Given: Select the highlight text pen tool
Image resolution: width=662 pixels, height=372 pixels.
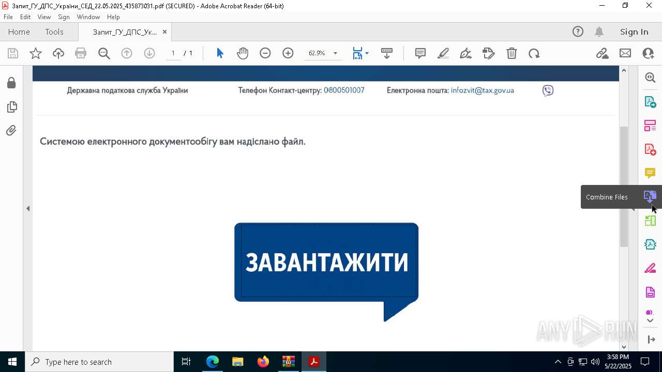Looking at the screenshot, I should click(443, 53).
